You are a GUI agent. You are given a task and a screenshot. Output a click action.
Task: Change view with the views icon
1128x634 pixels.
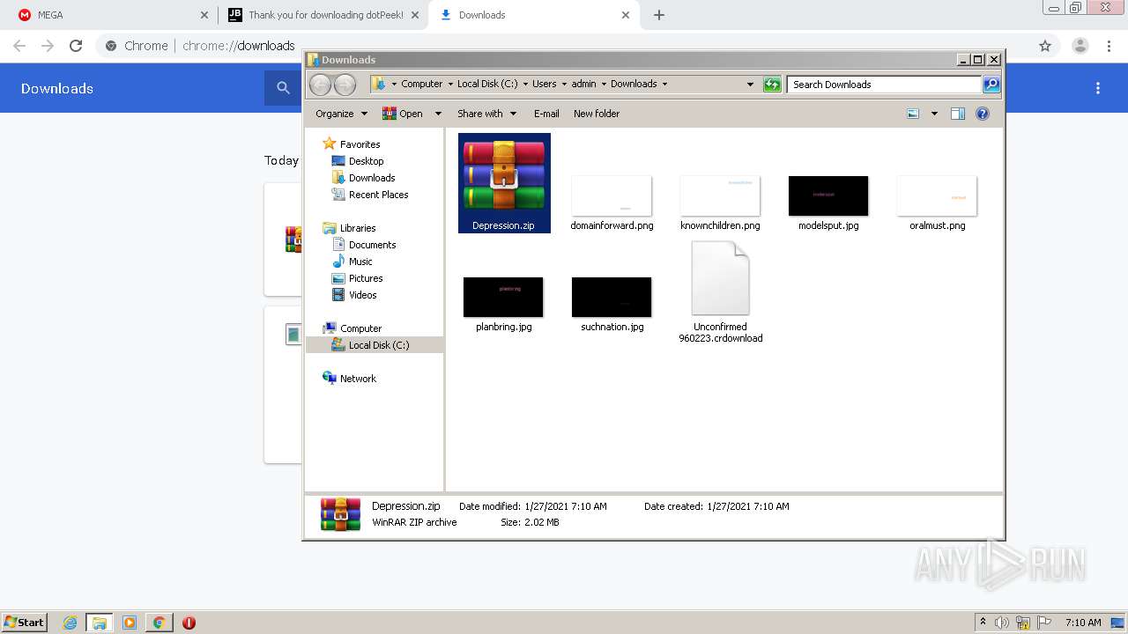point(913,114)
